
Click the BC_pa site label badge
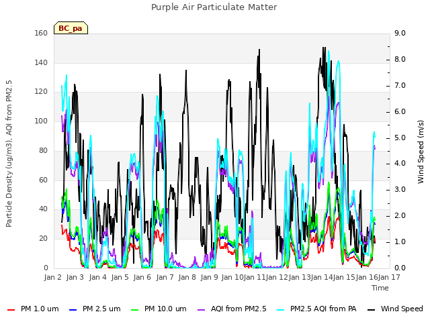71,28
